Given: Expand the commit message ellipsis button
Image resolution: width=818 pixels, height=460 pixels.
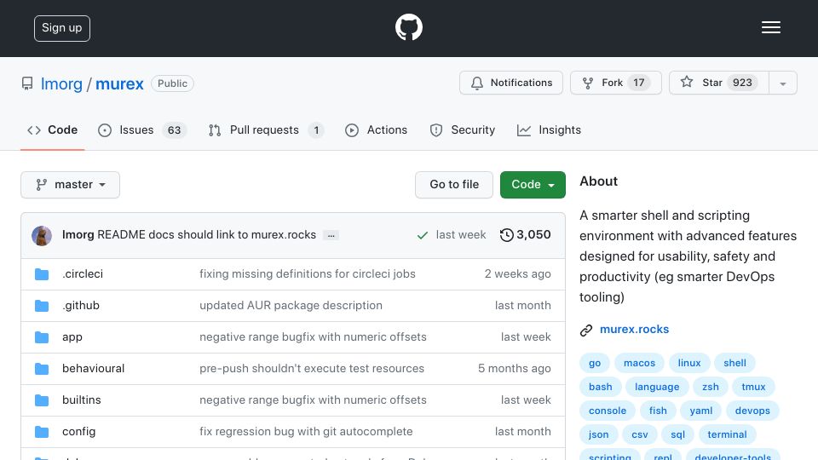Looking at the screenshot, I should pos(331,235).
